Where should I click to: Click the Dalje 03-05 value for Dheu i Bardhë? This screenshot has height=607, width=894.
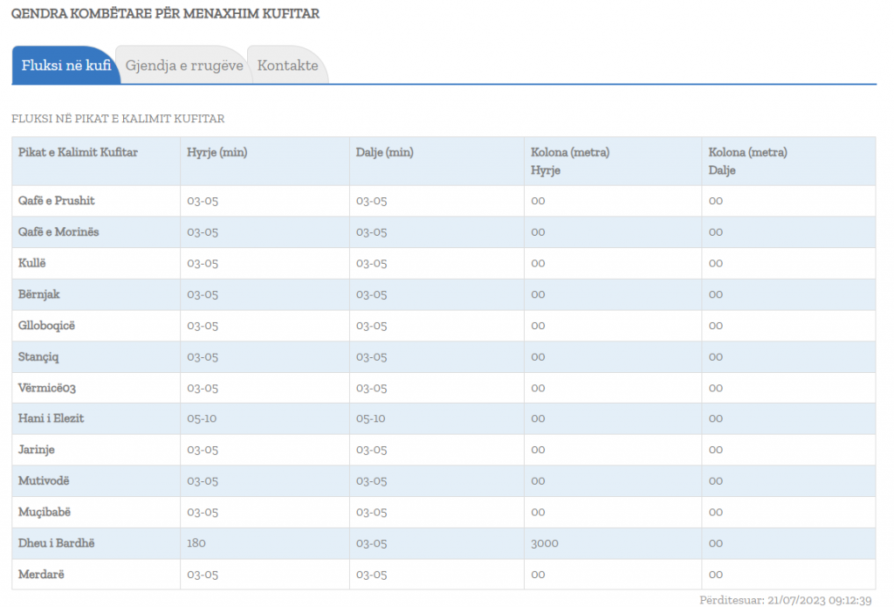coord(371,543)
